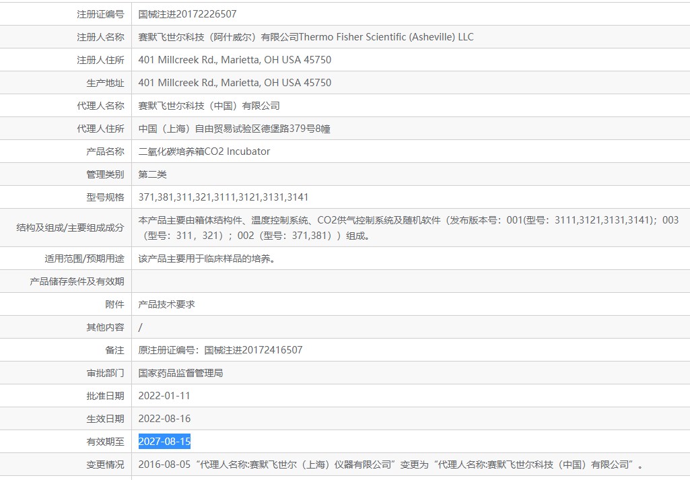Click the 有效期至 label

point(106,442)
